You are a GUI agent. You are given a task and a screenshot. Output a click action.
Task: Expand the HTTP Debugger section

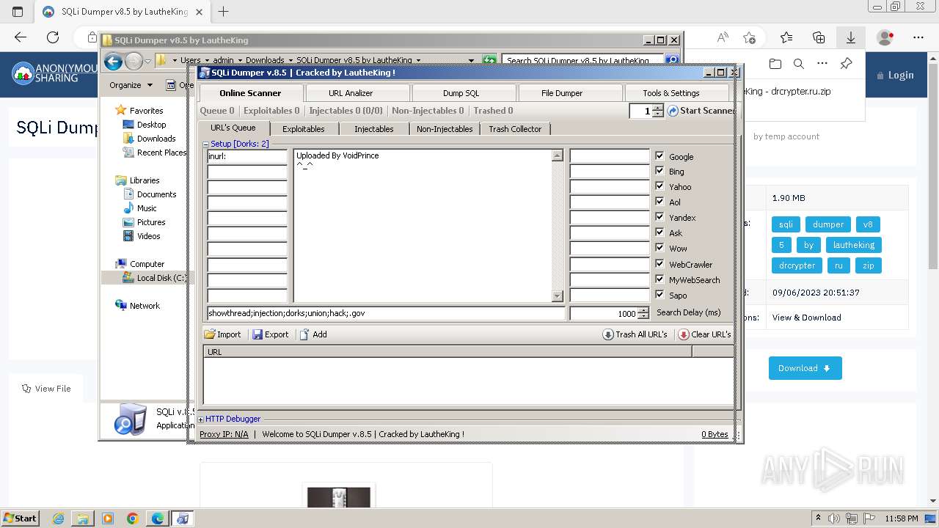coord(201,419)
